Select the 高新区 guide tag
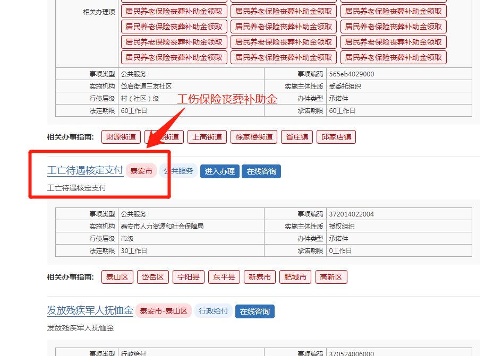The image size is (494, 356). tap(330, 277)
